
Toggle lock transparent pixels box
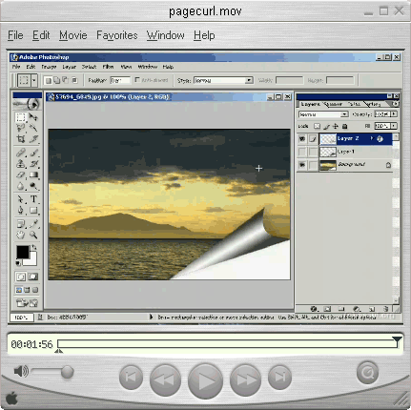coord(317,126)
